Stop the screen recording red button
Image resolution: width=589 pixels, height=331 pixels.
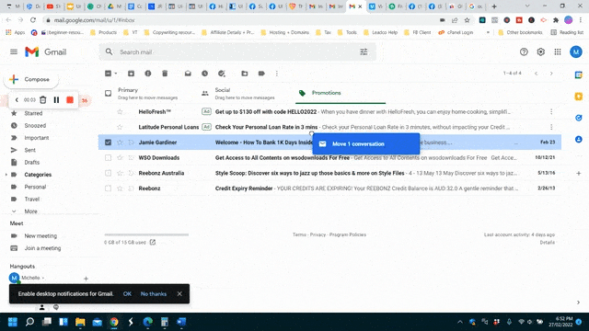click(70, 100)
